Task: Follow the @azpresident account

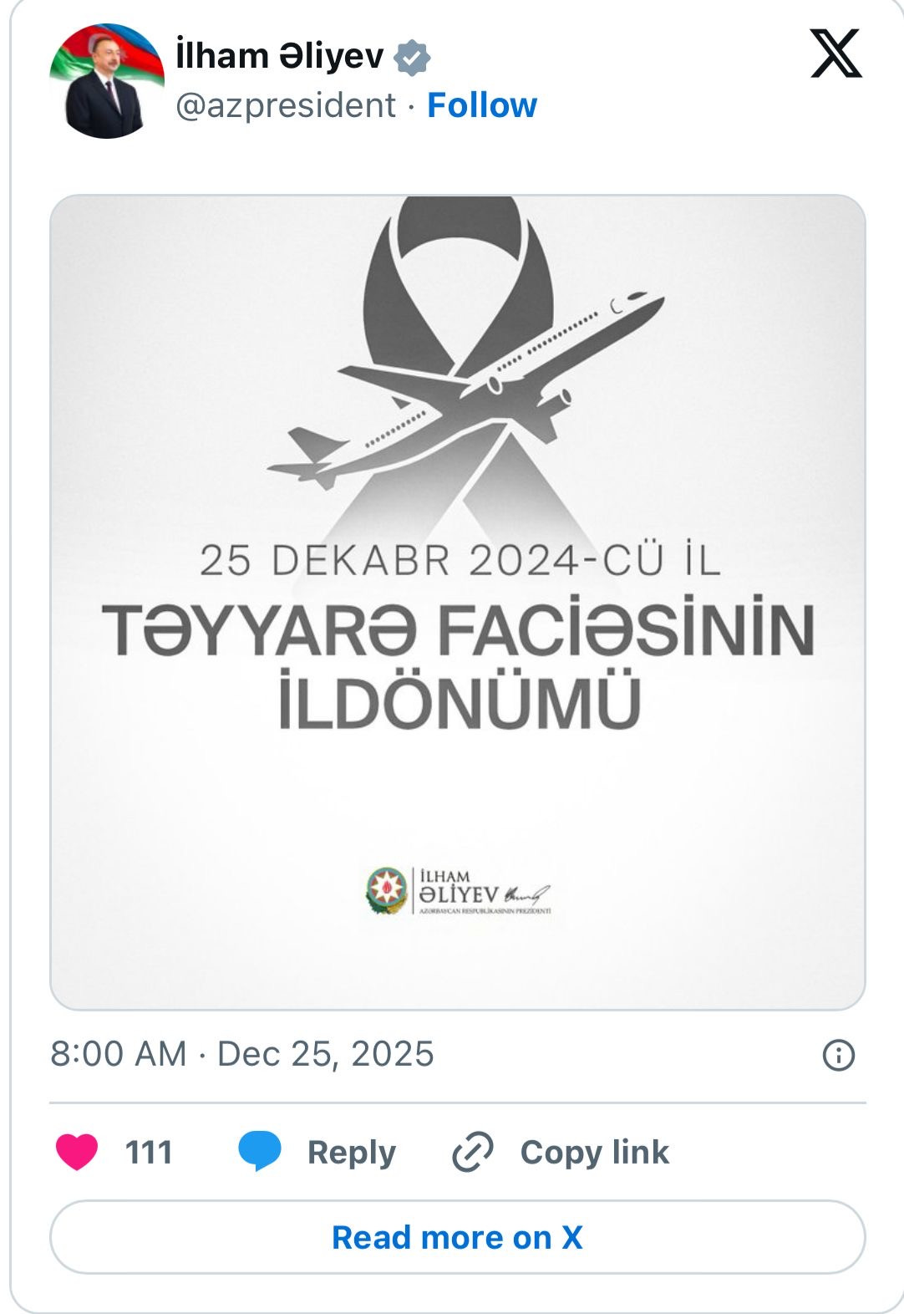Action: click(482, 105)
